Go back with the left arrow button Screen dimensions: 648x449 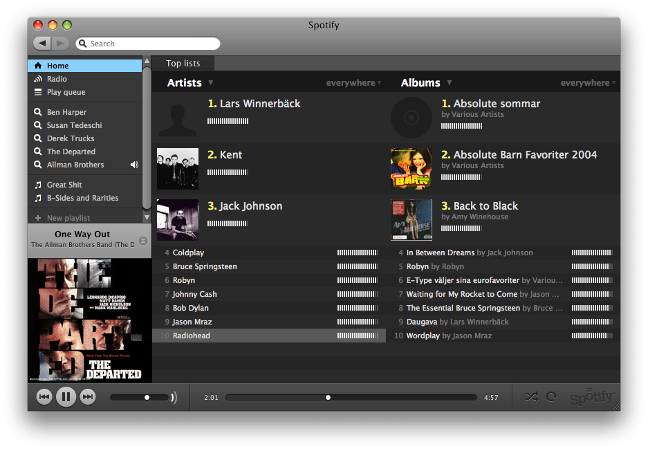(41, 43)
